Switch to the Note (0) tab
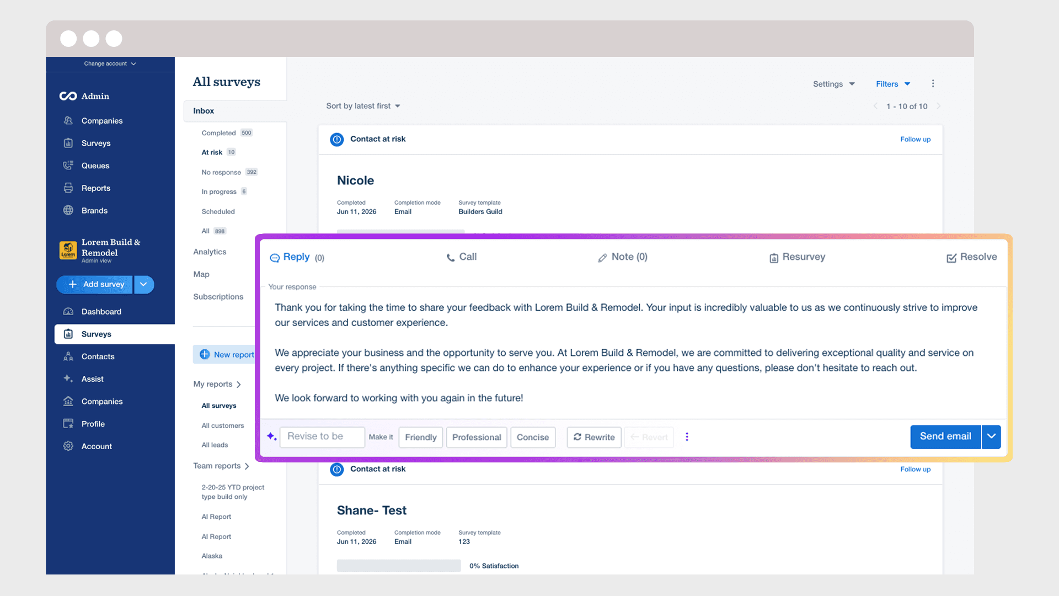This screenshot has height=596, width=1059. point(623,257)
